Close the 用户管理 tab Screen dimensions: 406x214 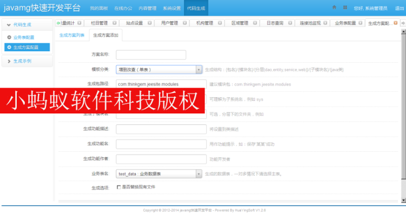point(185,23)
